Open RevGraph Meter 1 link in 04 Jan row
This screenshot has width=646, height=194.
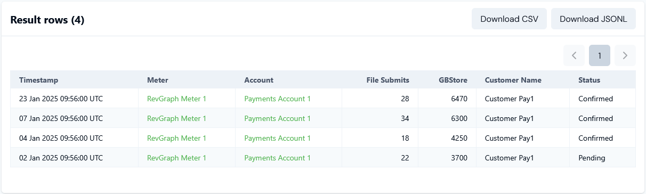(176, 138)
